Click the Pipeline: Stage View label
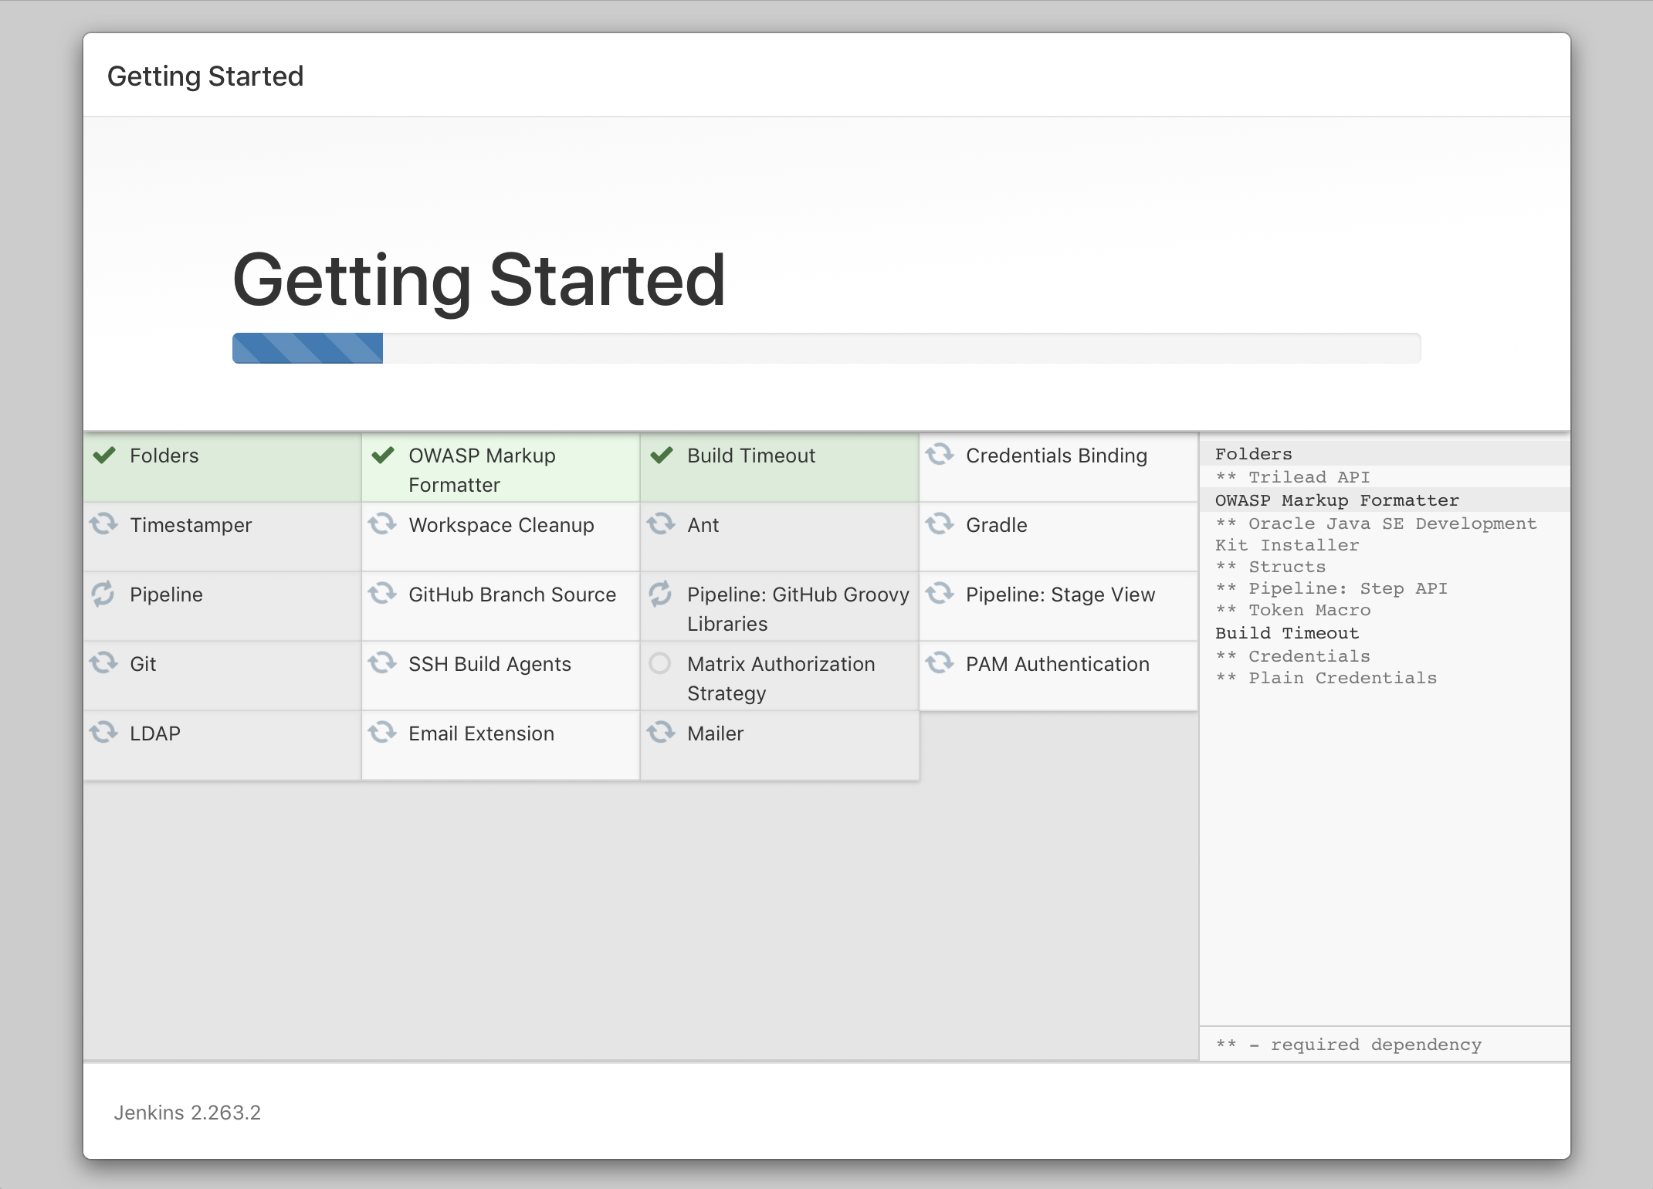The height and width of the screenshot is (1189, 1653). pos(1060,594)
